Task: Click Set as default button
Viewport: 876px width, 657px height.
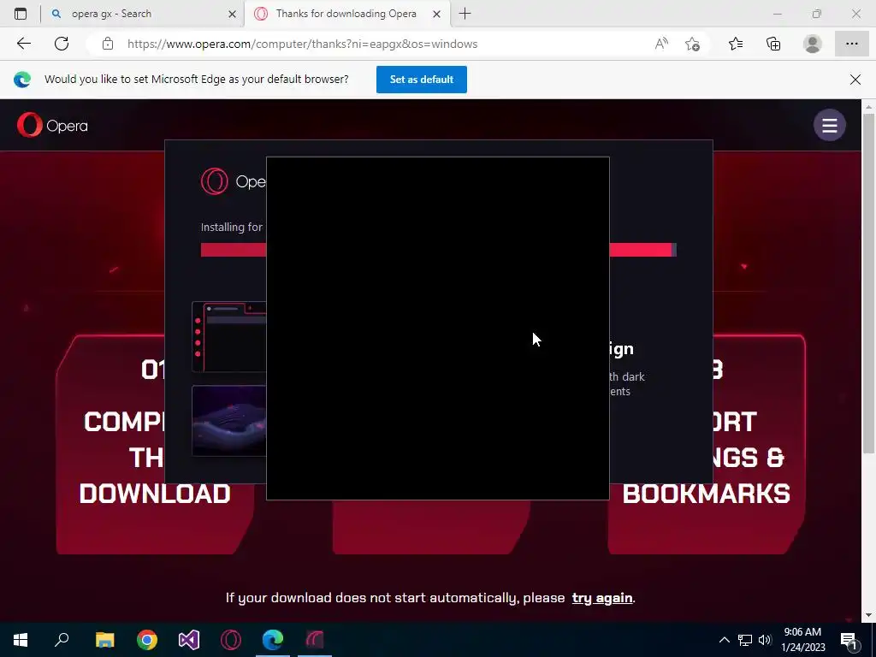Action: click(x=421, y=80)
